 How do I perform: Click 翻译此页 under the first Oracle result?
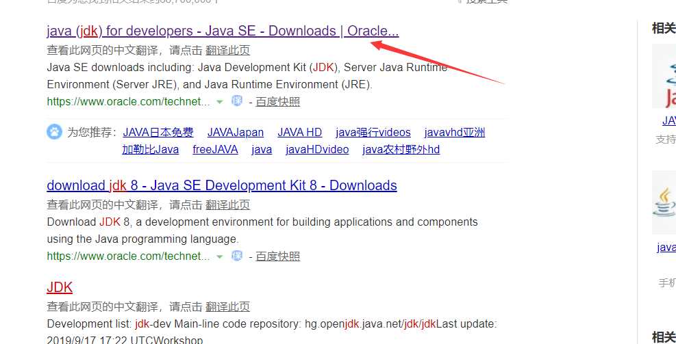pos(227,51)
